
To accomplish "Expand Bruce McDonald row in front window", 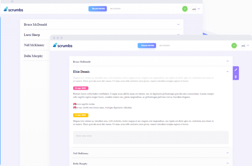I will (x=227, y=61).
